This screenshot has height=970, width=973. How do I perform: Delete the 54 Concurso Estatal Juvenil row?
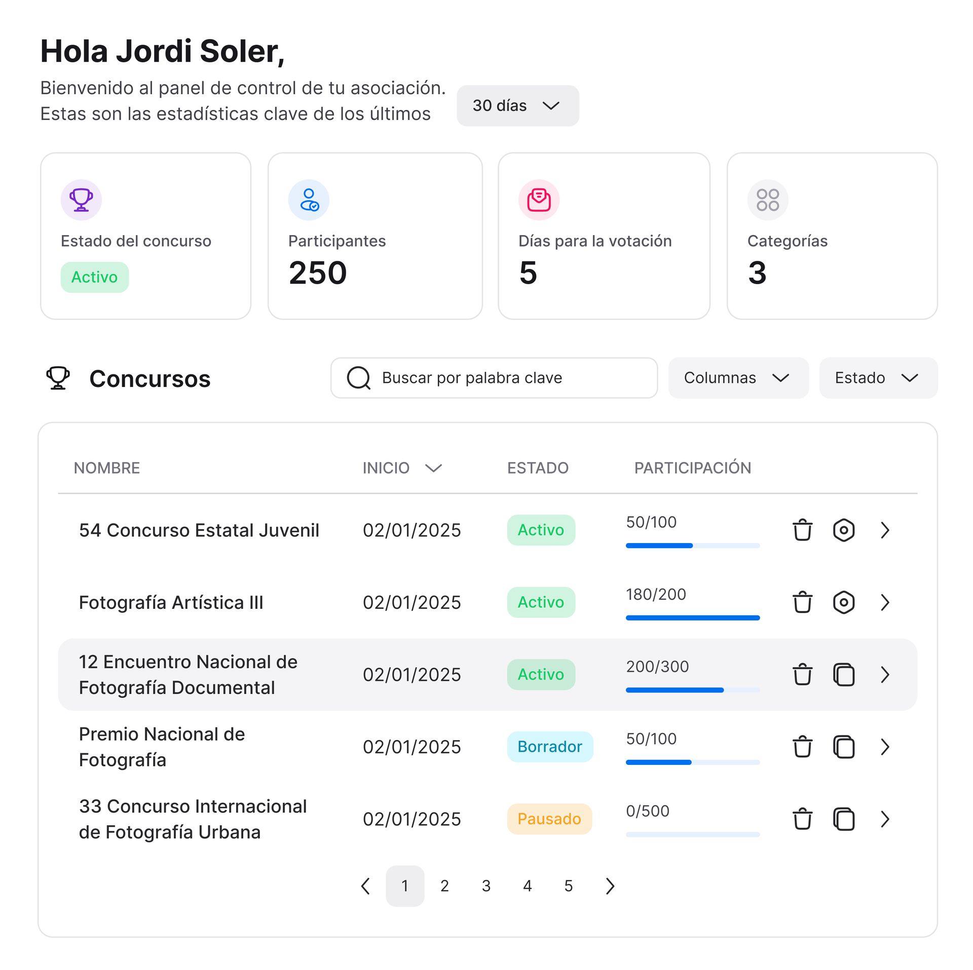click(x=802, y=530)
